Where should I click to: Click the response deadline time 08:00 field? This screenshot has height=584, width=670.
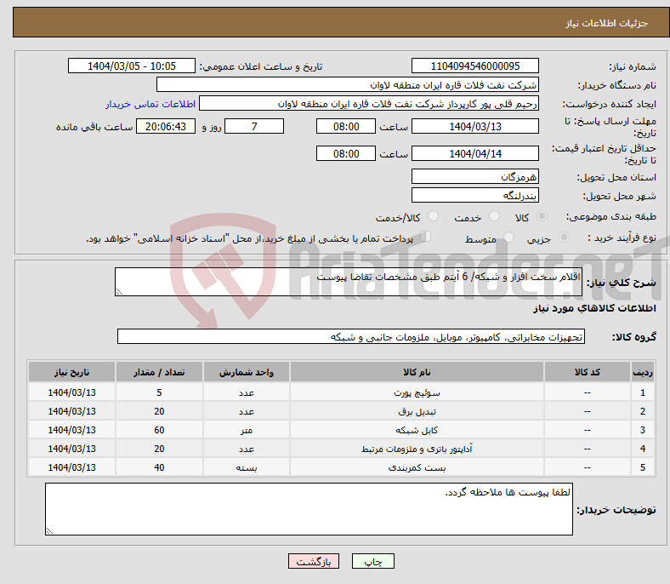coord(346,127)
